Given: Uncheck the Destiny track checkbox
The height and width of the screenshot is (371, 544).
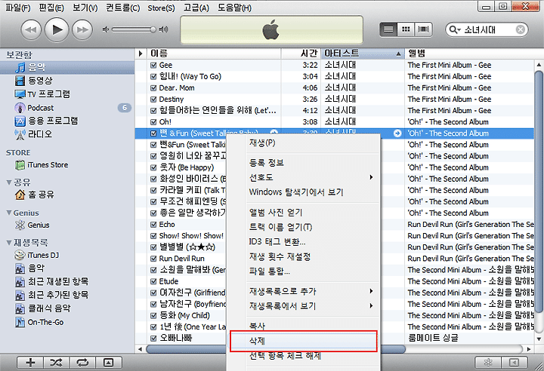Looking at the screenshot, I should (x=153, y=100).
